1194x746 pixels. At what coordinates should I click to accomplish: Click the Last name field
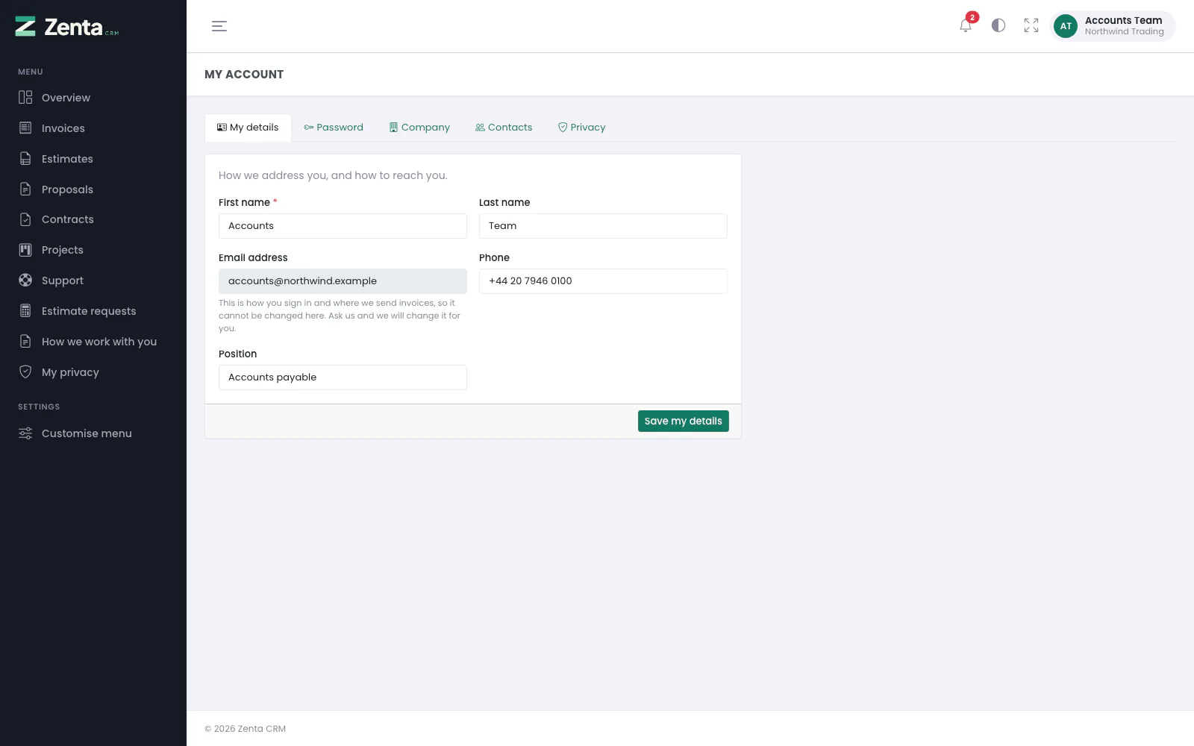point(603,226)
